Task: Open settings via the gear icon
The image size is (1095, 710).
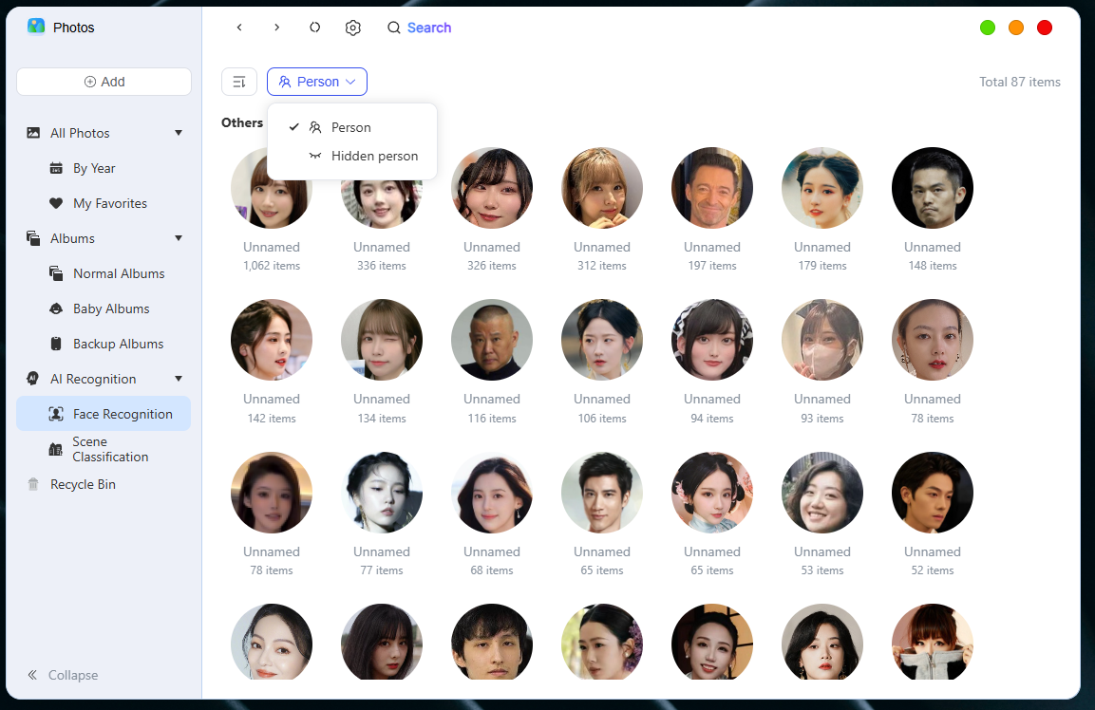Action: [x=353, y=28]
